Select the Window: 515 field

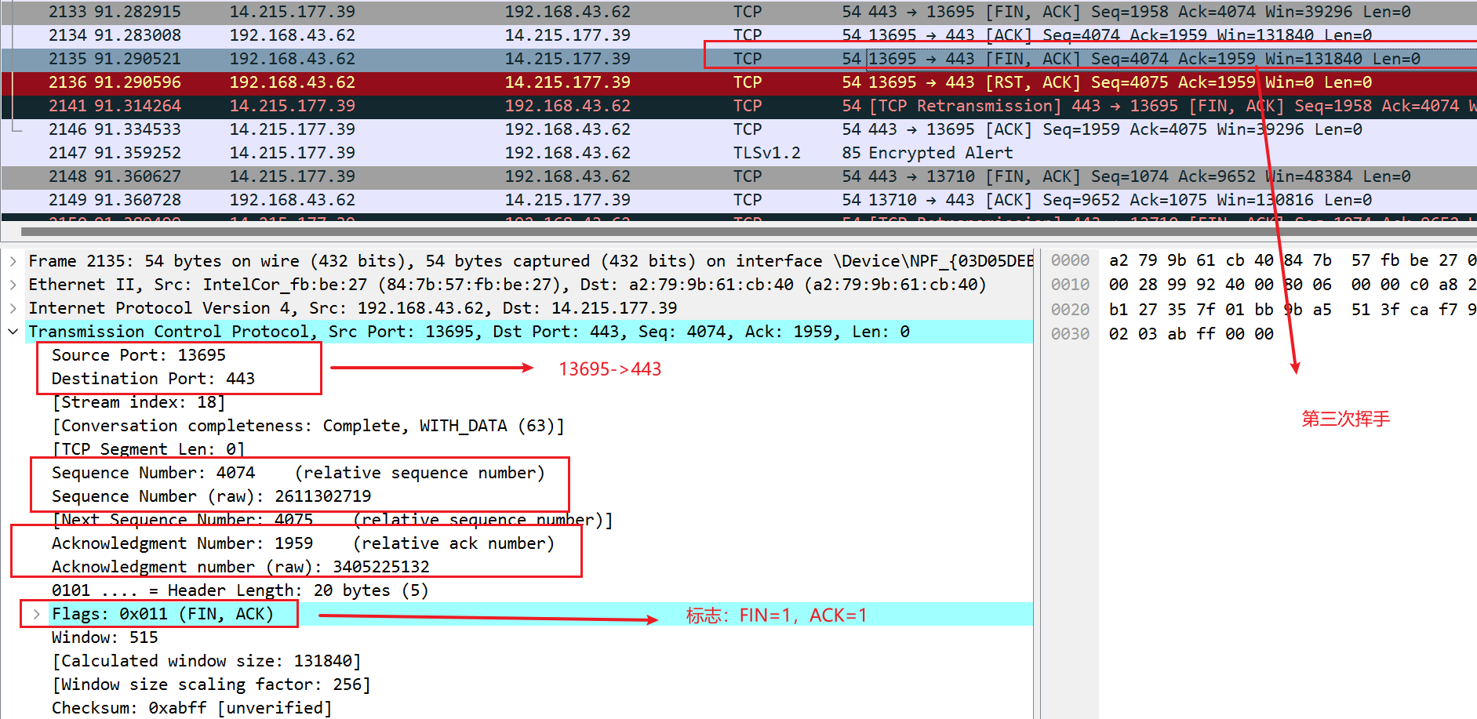pos(105,637)
